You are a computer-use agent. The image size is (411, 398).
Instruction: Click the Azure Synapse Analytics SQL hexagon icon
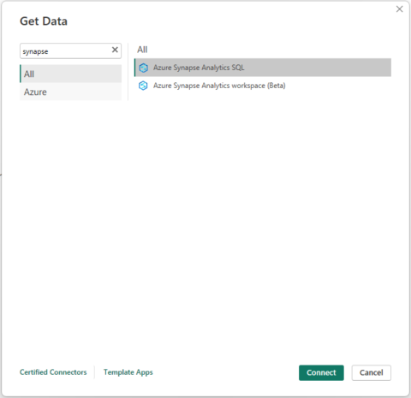143,68
